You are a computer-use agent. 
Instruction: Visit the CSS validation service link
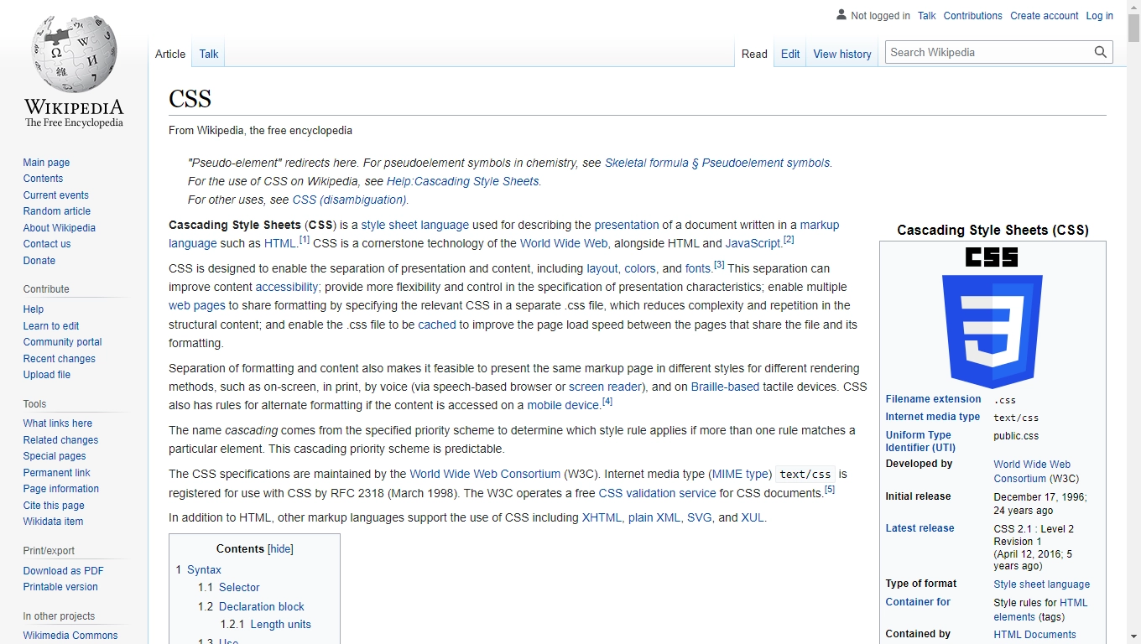click(x=657, y=493)
